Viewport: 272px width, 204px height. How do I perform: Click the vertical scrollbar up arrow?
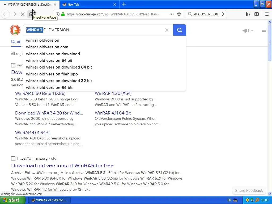(270, 22)
